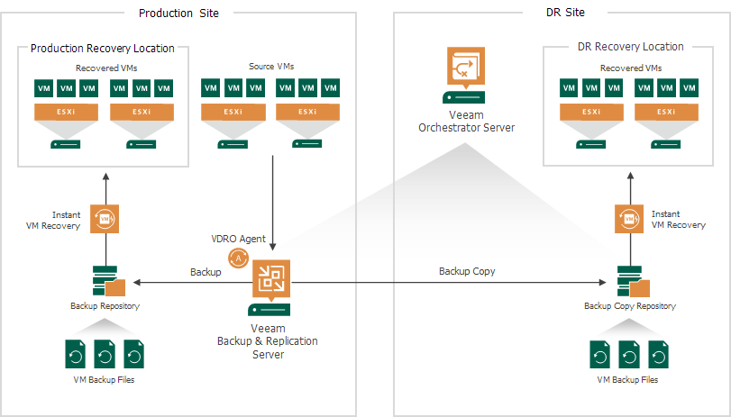Image resolution: width=731 pixels, height=417 pixels.
Task: Select rightmost VM backup file under Backup Copy Repository
Action: point(658,354)
